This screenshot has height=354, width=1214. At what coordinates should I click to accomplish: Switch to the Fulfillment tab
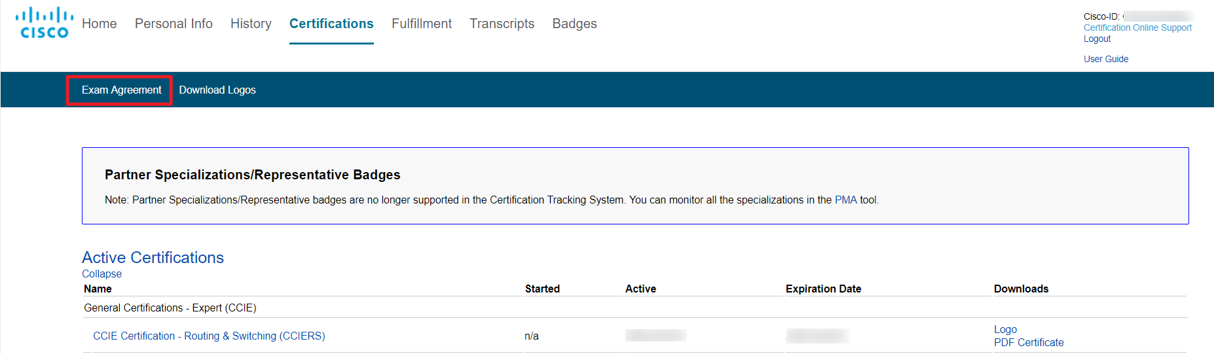[422, 24]
